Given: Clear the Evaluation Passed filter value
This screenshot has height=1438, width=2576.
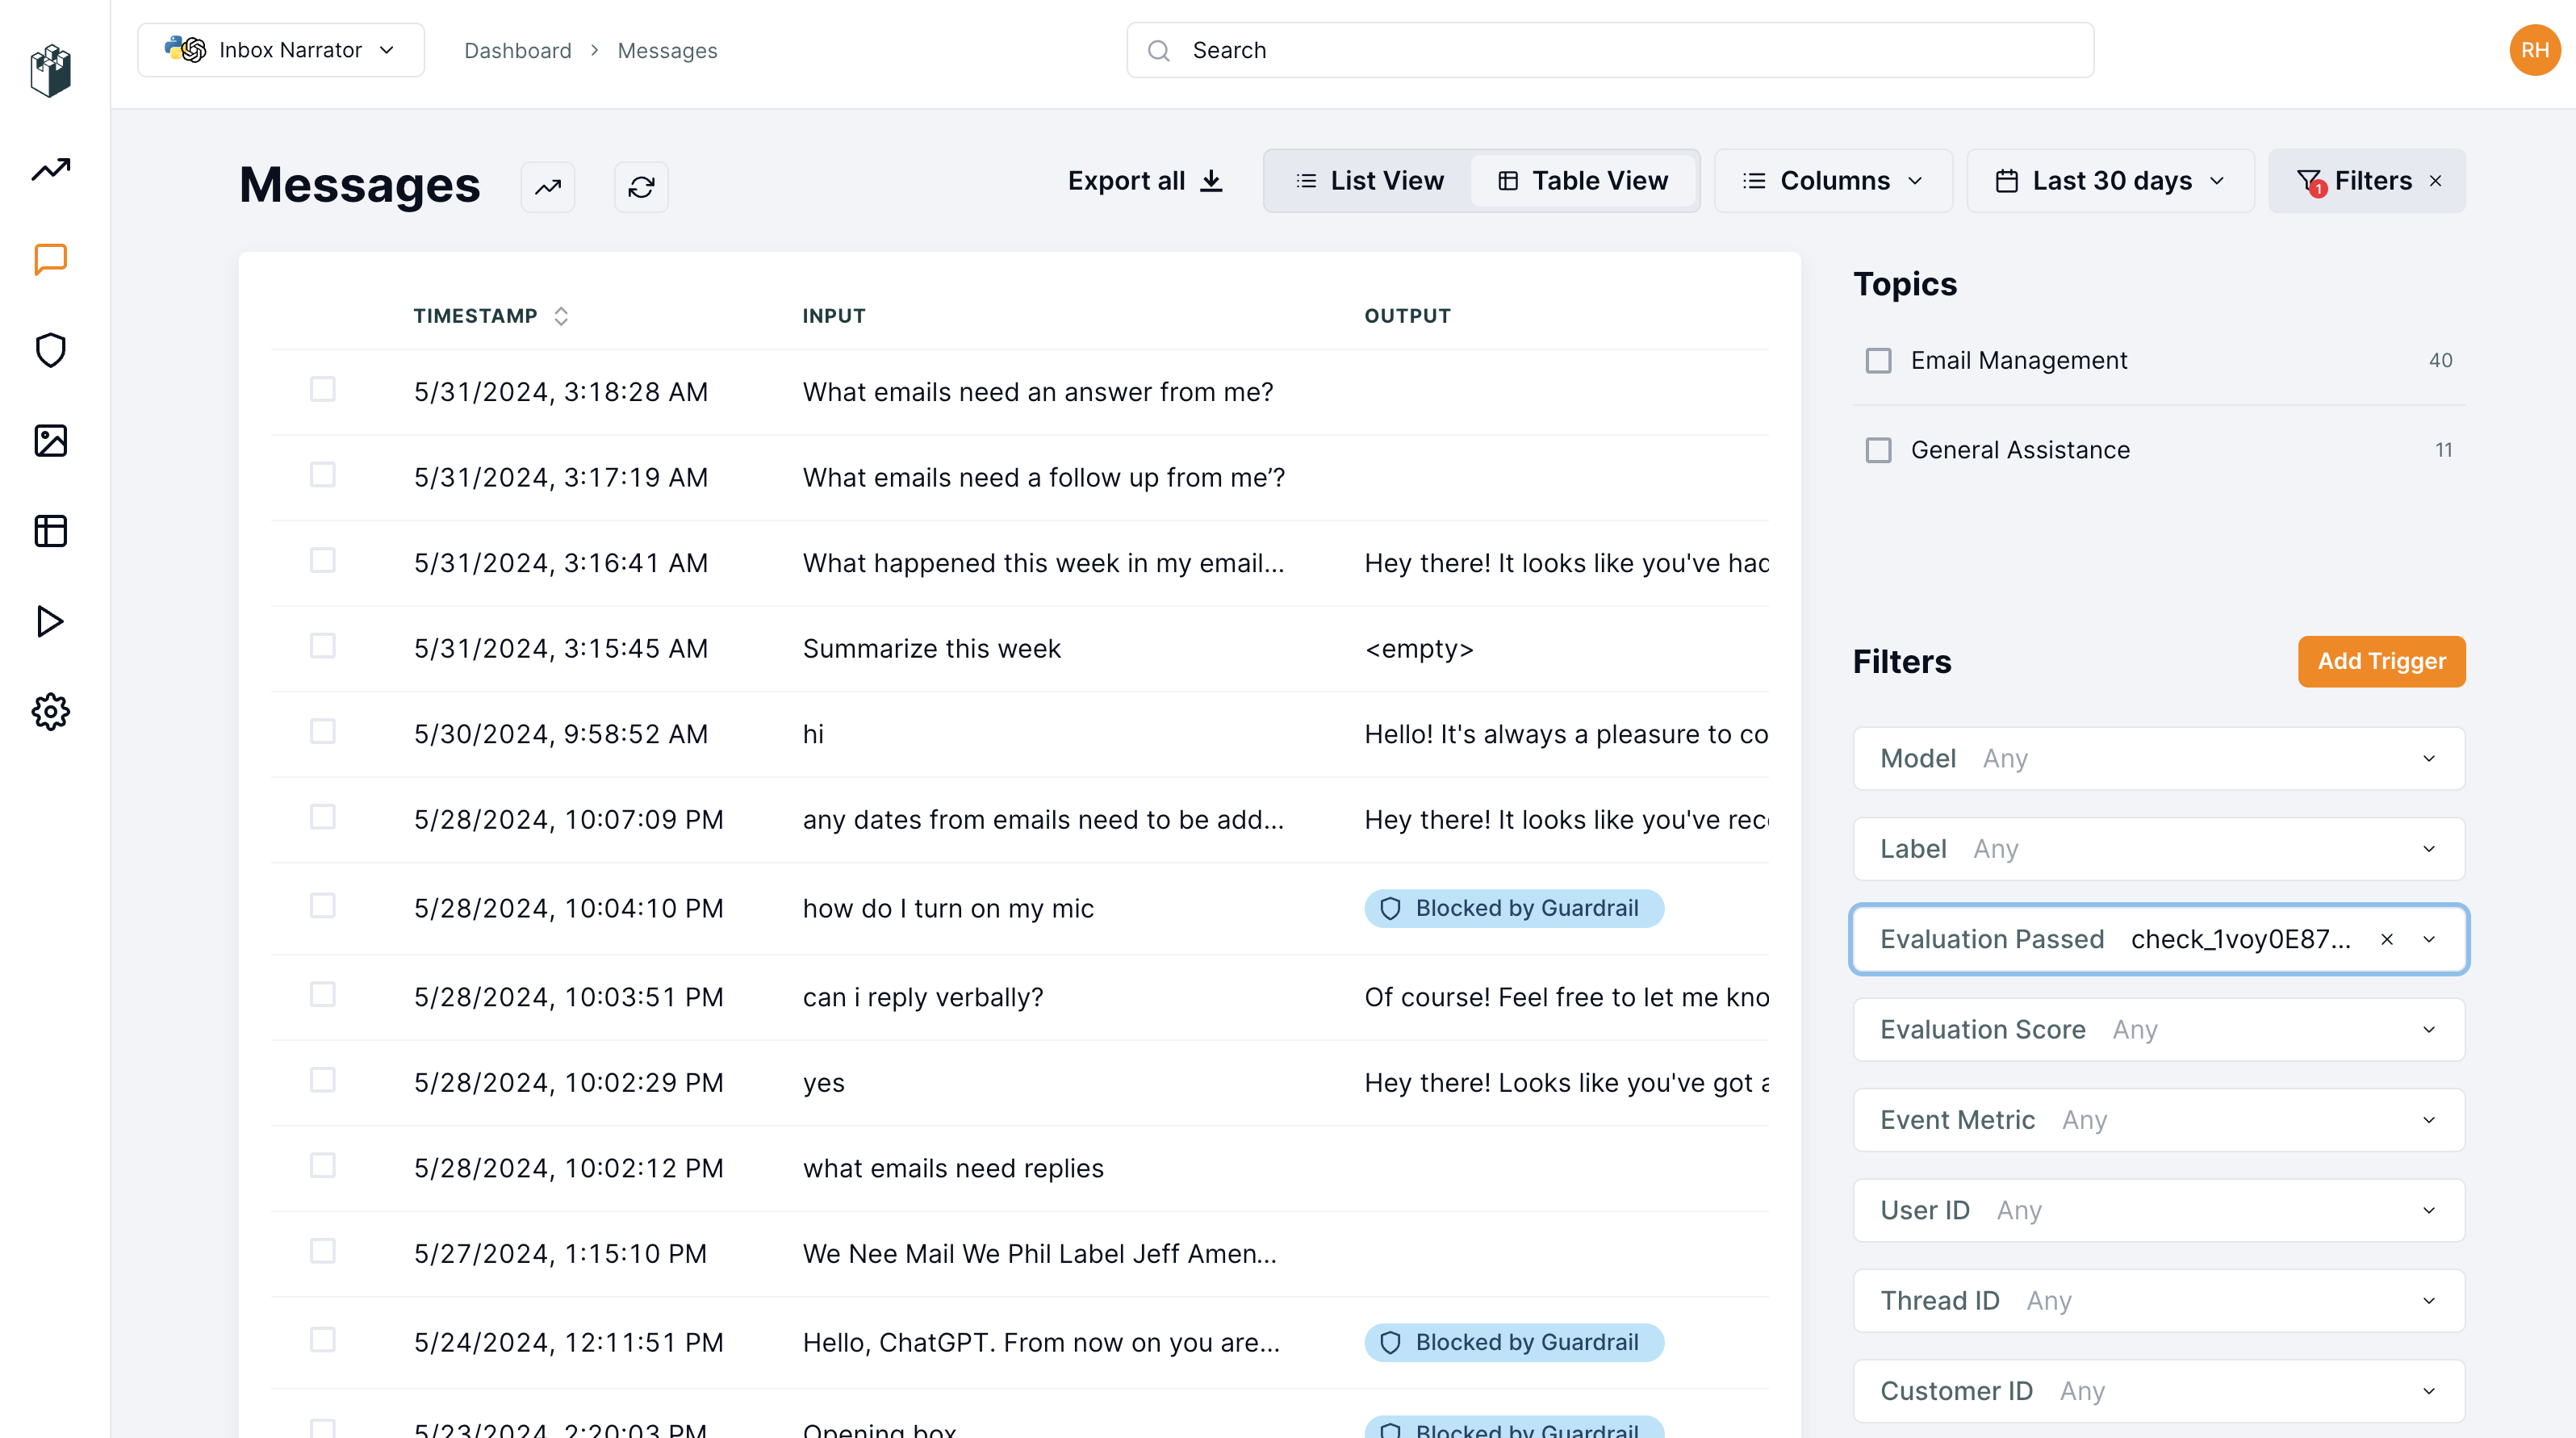Looking at the screenshot, I should pos(2387,939).
